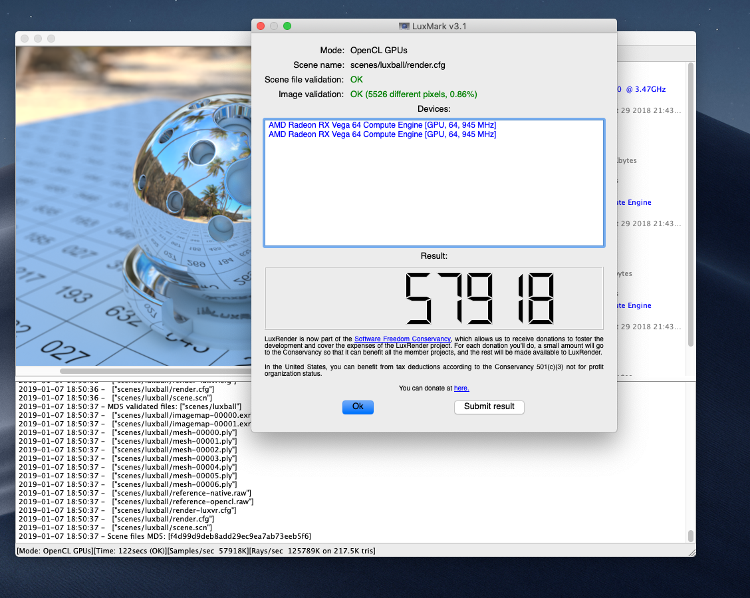Click the window resize grip at status bar
The height and width of the screenshot is (598, 750).
(x=691, y=552)
